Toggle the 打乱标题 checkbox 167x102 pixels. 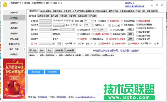(78, 39)
